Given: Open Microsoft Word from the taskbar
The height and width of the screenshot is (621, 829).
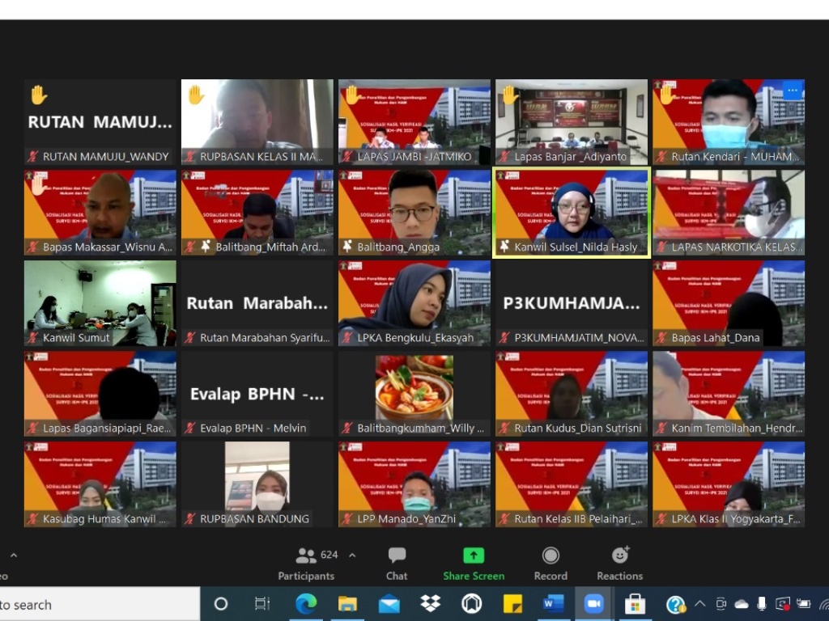Looking at the screenshot, I should [x=553, y=604].
